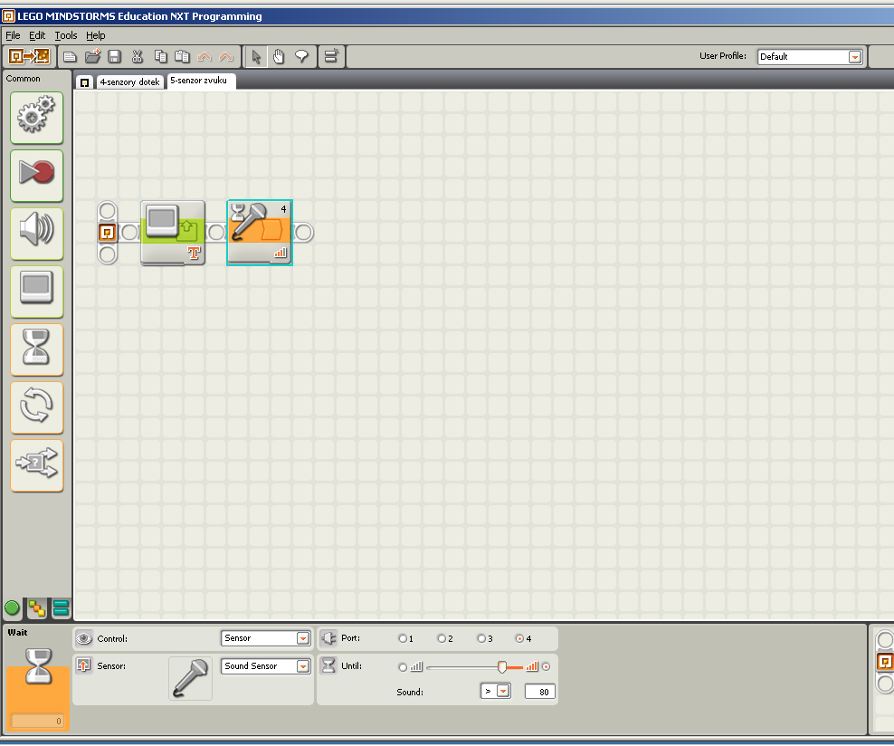Save the current program
Screen dimensions: 894x746
[x=115, y=56]
